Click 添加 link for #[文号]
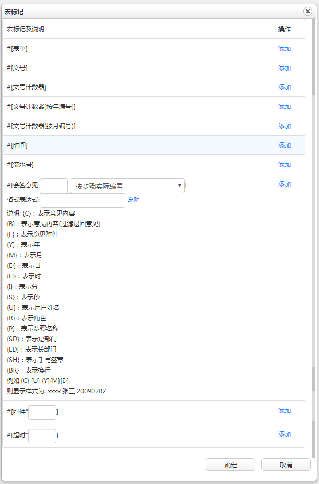Image resolution: width=319 pixels, height=484 pixels. [x=285, y=68]
